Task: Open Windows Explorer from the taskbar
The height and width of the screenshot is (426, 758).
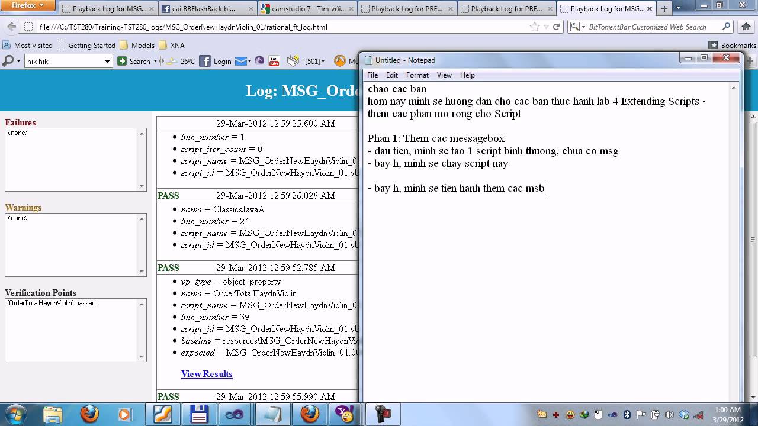Action: point(52,414)
